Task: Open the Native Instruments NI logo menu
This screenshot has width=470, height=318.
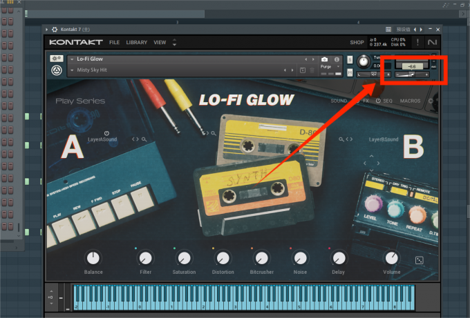Action: click(x=432, y=42)
